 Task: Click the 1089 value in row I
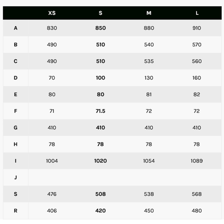tap(197, 161)
